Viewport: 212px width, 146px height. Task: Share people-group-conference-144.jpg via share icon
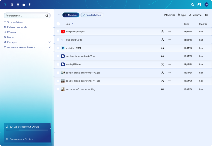163,81
